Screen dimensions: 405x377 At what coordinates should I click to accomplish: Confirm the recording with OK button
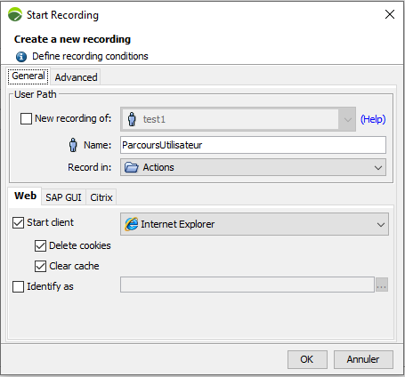307,359
